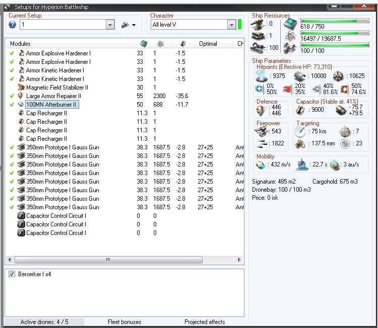Click the sensor strength icon showing 23
378x328 pixels.
(x=345, y=144)
